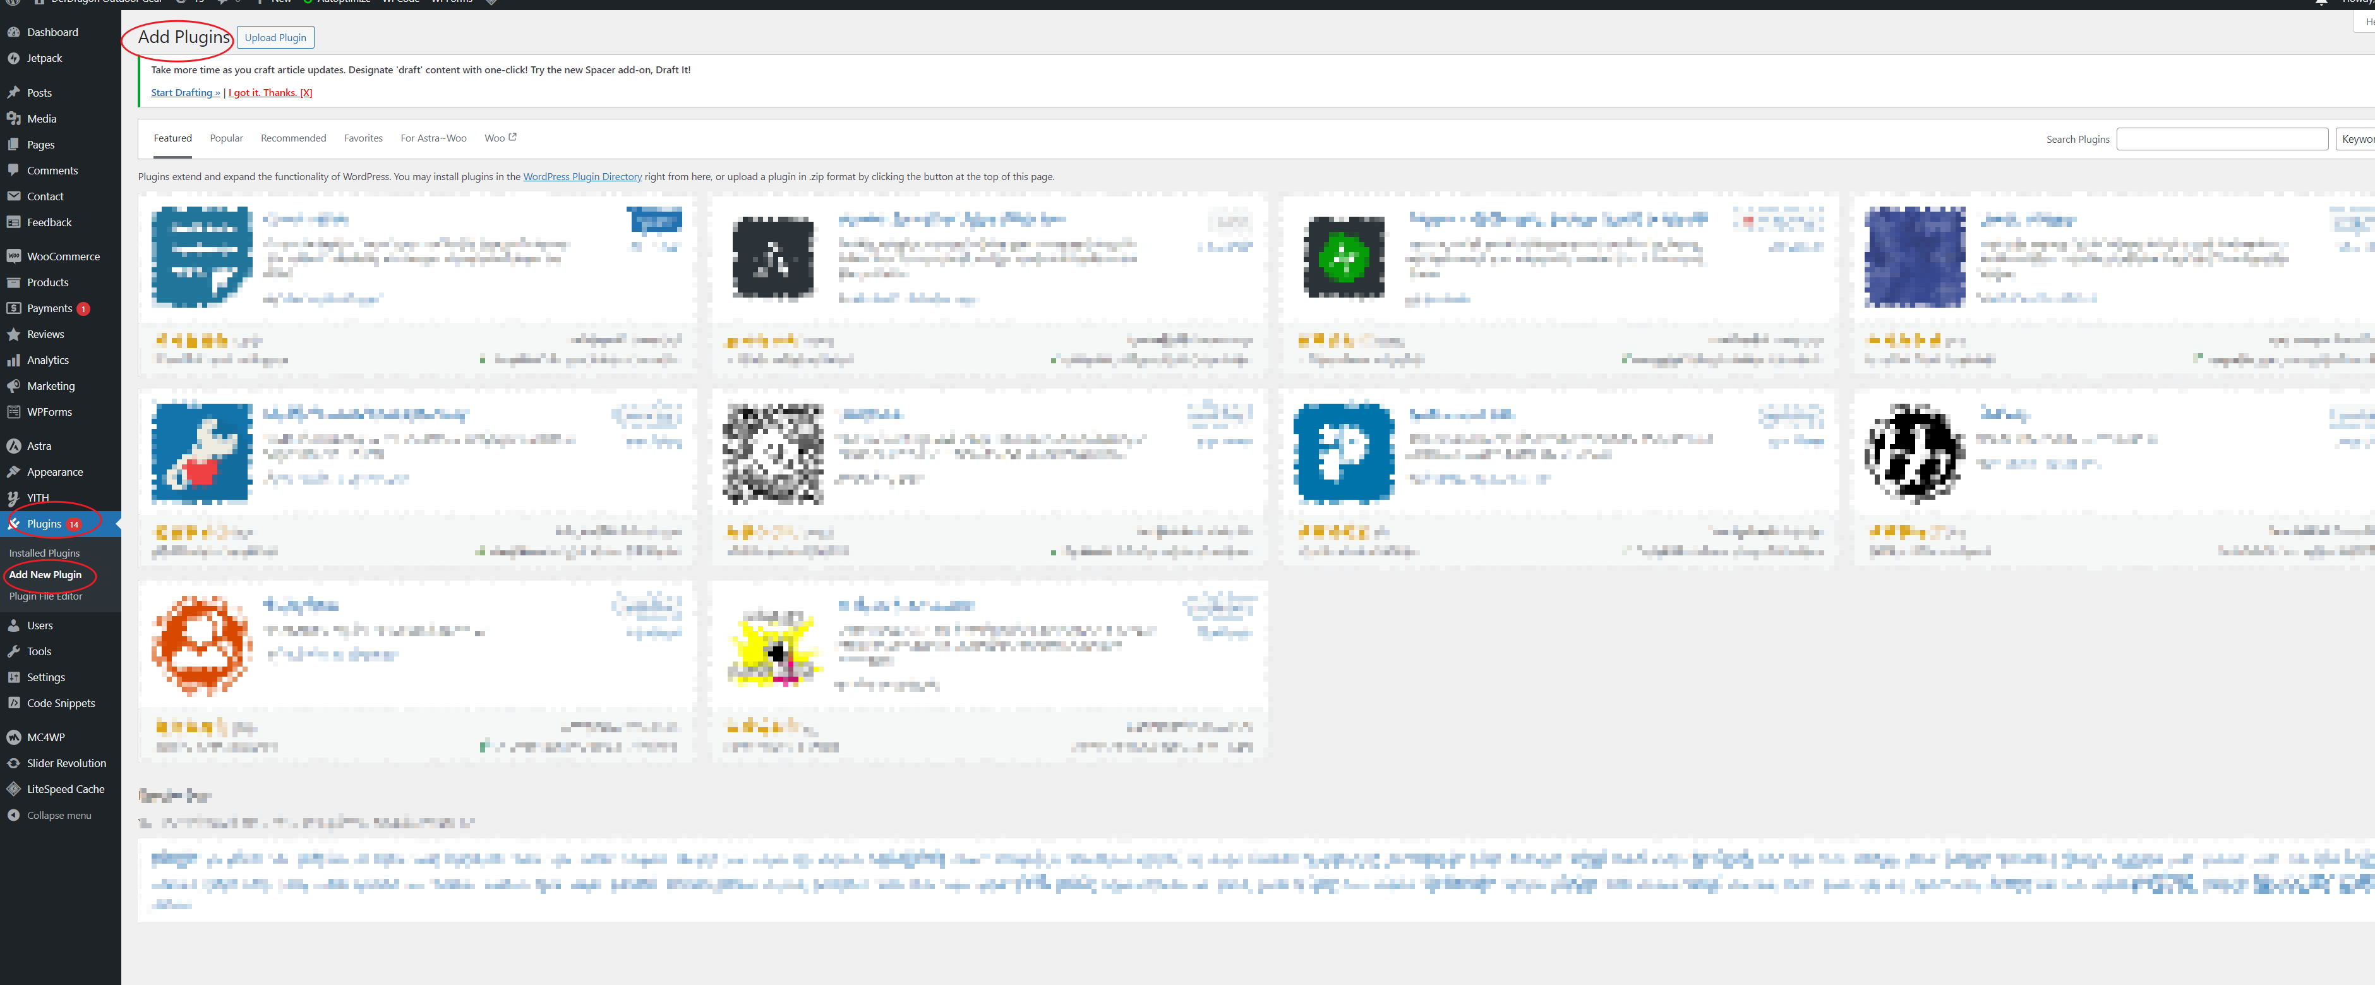Screen dimensions: 2375x985
Task: Select the Featured plugins tab
Action: 171,138
